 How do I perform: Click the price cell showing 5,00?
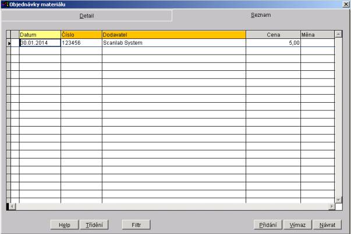point(272,43)
